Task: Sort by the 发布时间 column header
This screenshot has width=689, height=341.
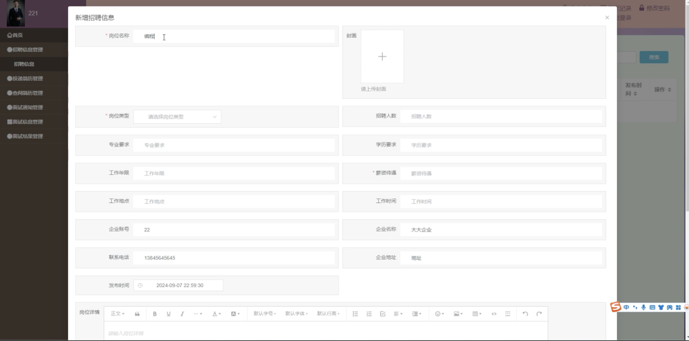Action: pos(634,89)
